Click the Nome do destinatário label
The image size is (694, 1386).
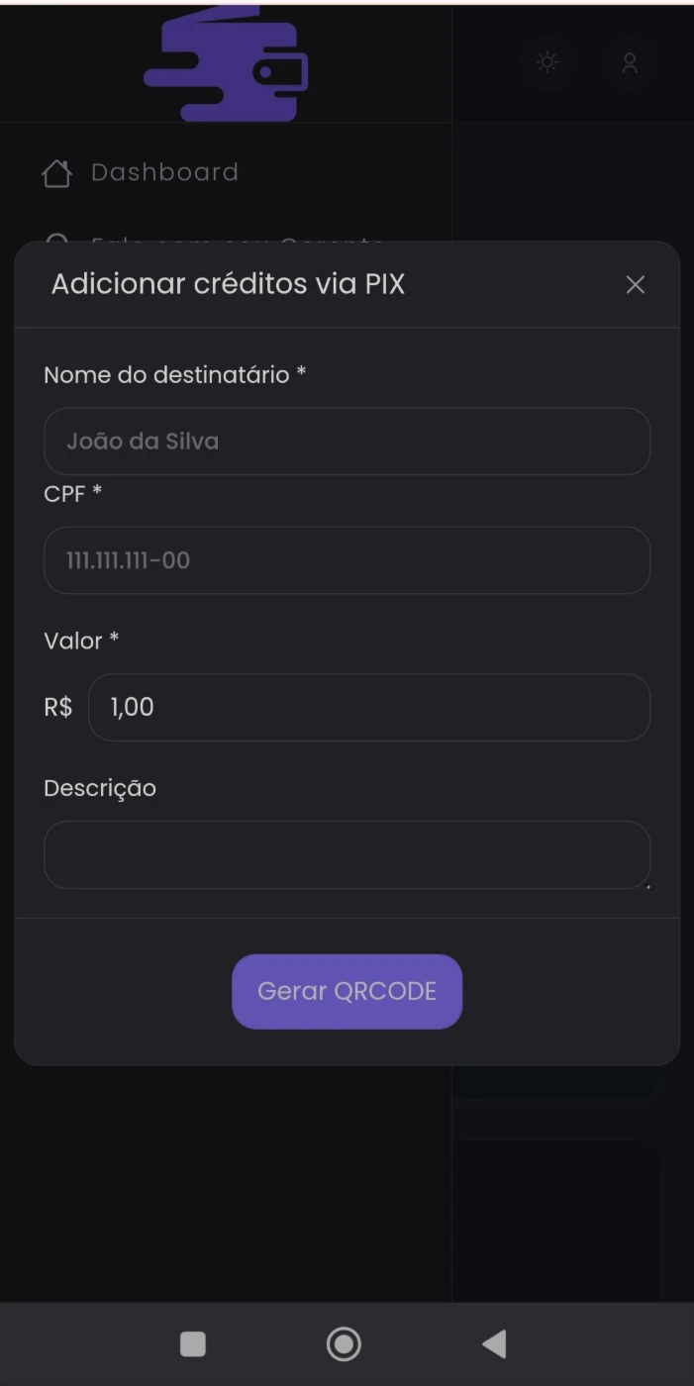[x=174, y=375]
